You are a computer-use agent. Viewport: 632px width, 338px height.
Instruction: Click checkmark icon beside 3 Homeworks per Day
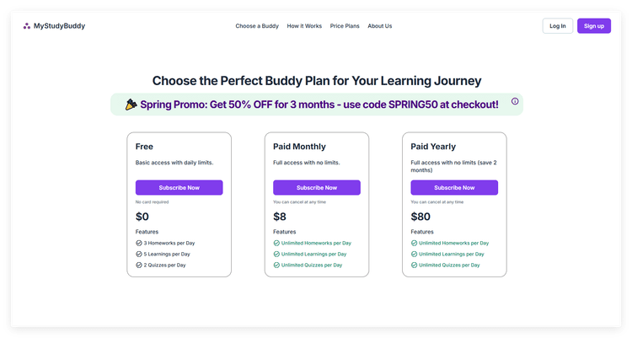(x=139, y=244)
